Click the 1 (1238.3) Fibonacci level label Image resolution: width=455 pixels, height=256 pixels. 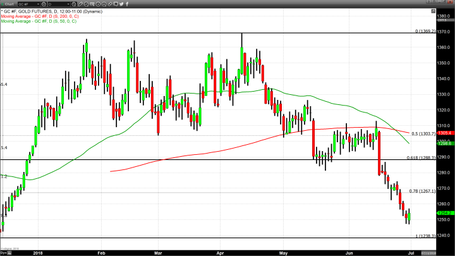(x=425, y=236)
